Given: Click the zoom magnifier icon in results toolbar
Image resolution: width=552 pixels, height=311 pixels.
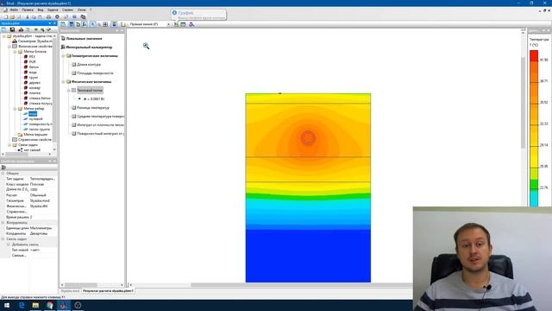Looking at the screenshot, I should [92, 24].
